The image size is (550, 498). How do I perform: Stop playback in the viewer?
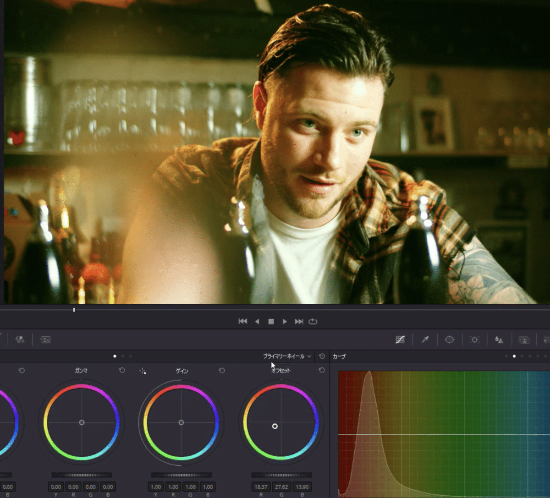[271, 322]
